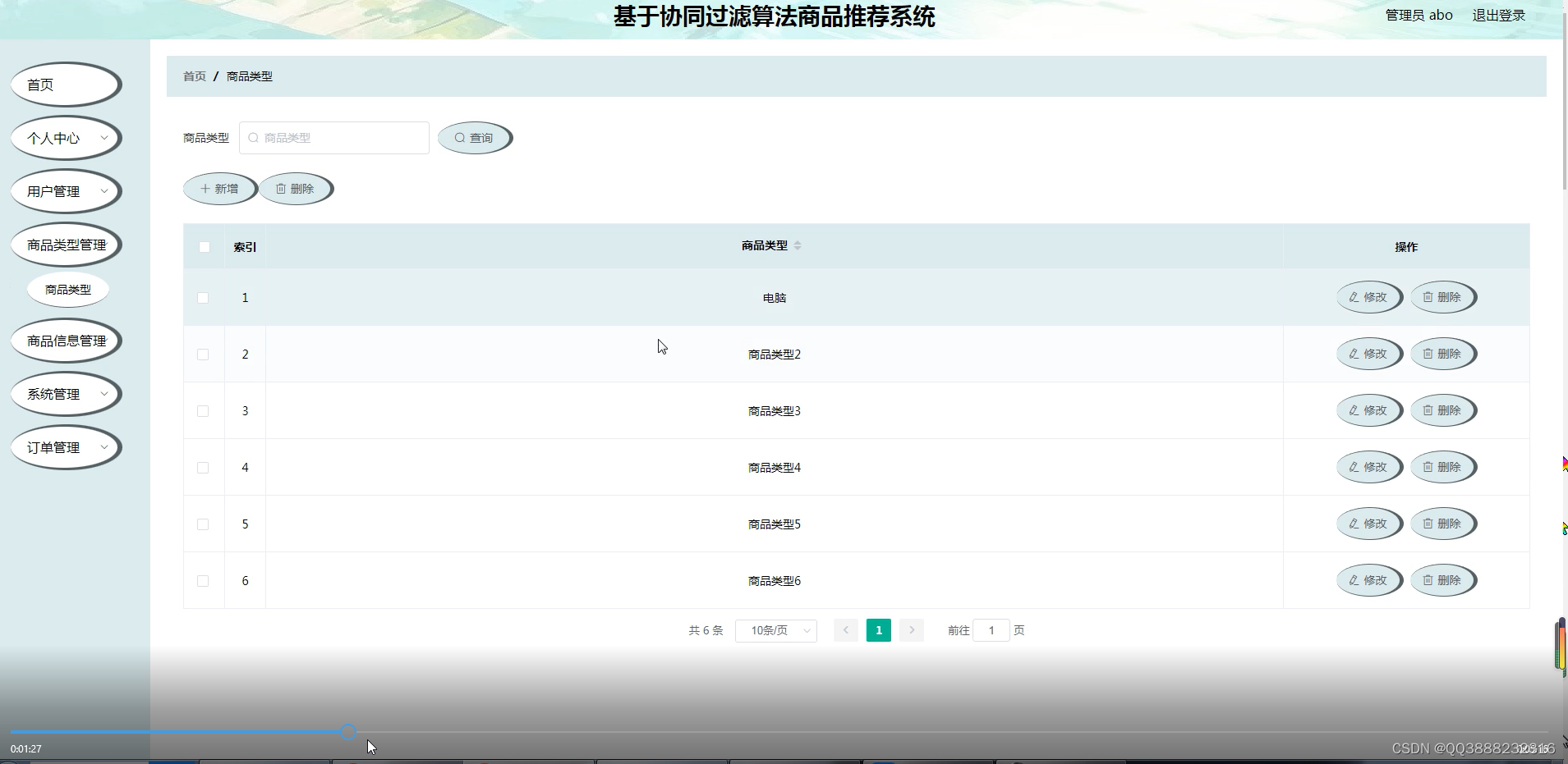The width and height of the screenshot is (1568, 764).
Task: Click 删除 for 商品类型4 row
Action: point(1443,467)
